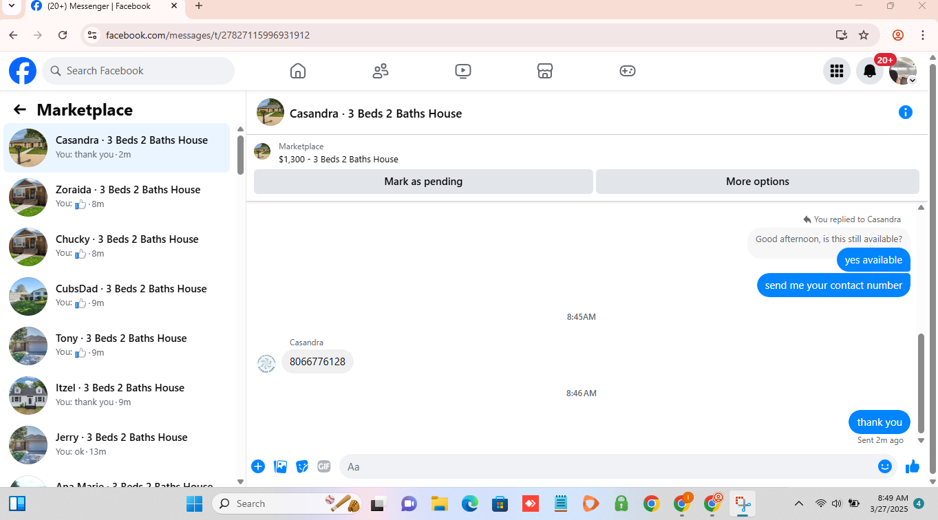Click the page vertical scrollbar
Screen dimensions: 938x520
click(933, 268)
